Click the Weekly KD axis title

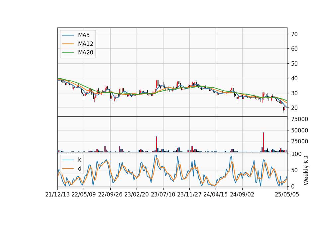pos(306,170)
